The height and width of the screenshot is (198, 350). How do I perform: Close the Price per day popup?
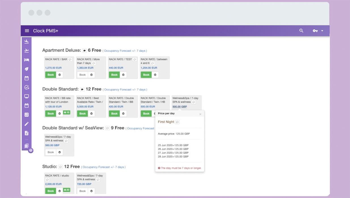point(200,114)
